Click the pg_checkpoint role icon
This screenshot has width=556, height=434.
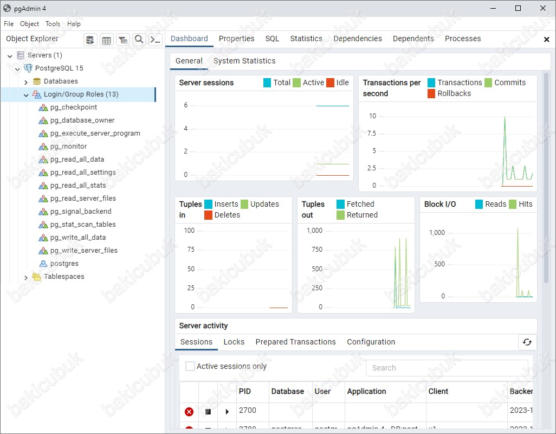point(43,107)
